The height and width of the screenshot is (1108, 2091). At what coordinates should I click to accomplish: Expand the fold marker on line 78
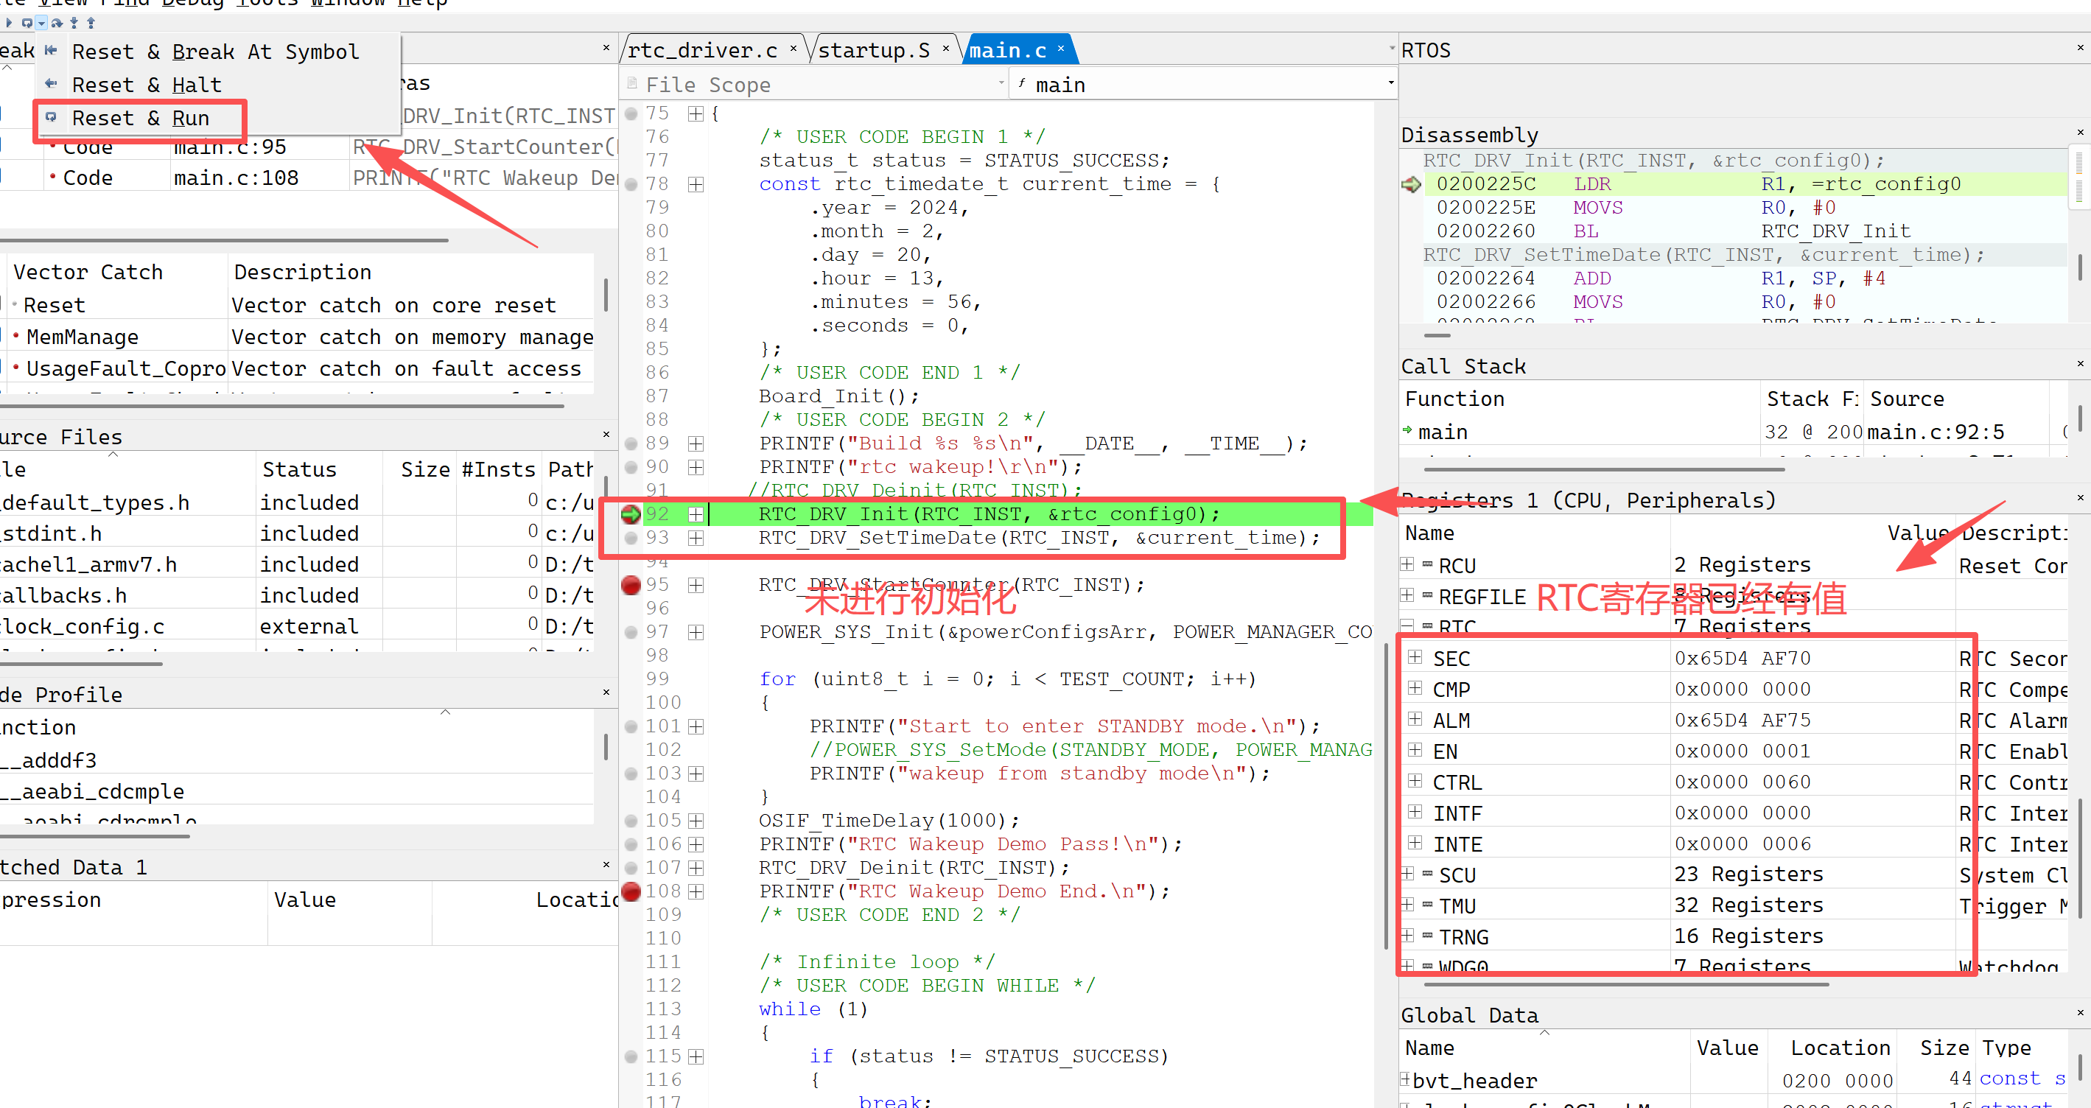(x=696, y=184)
